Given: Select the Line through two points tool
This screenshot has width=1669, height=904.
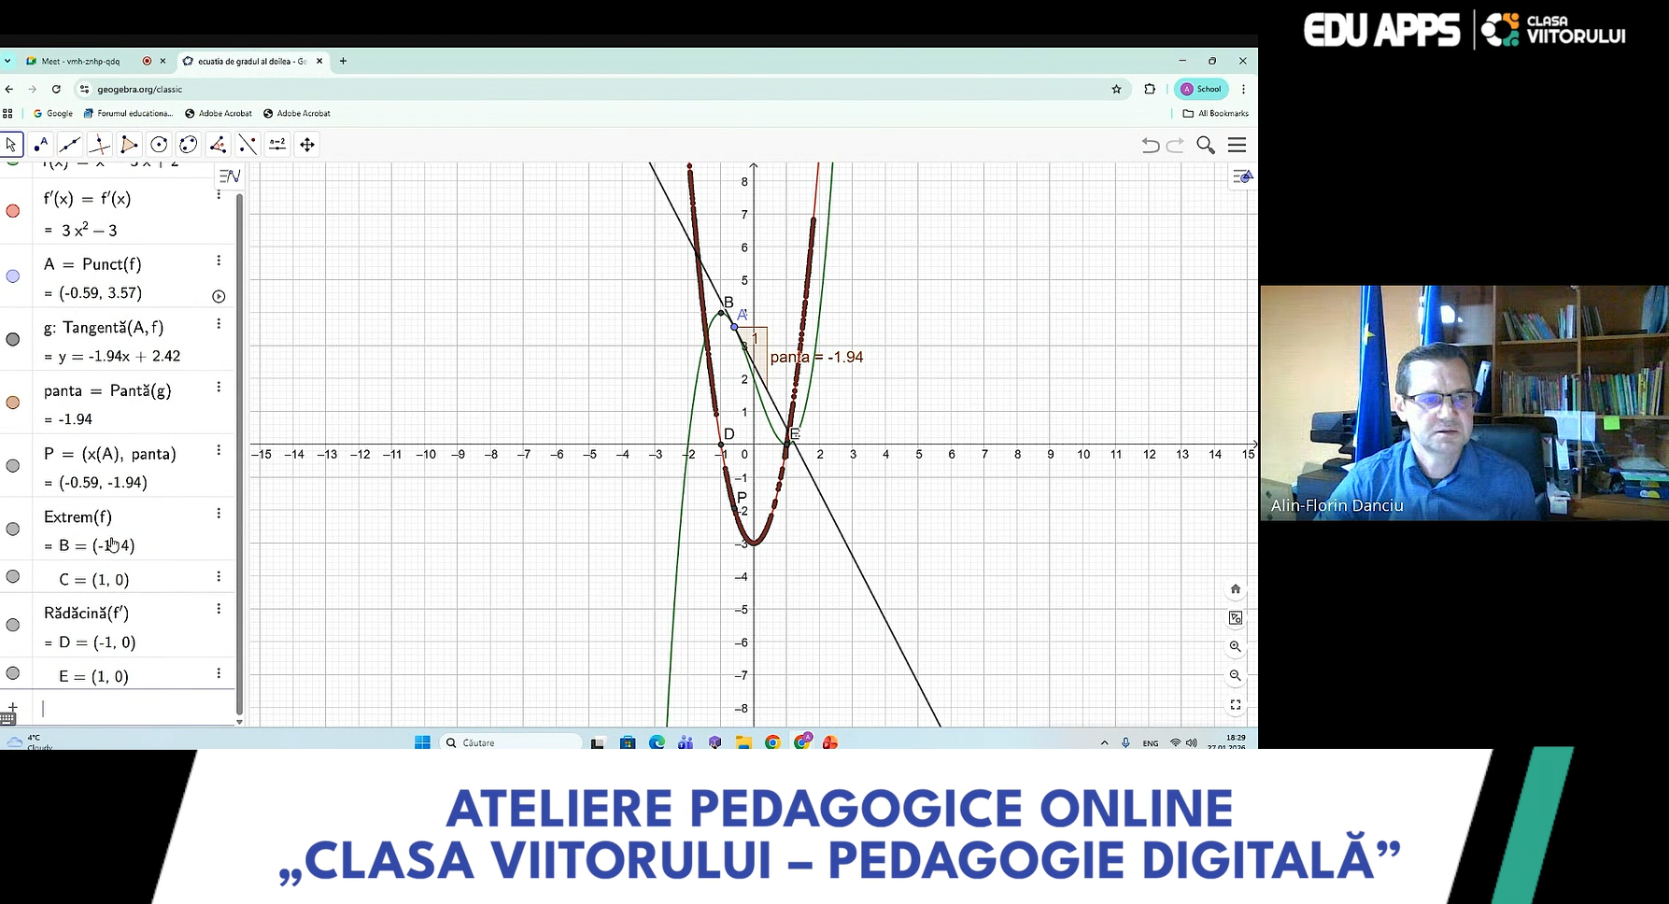Looking at the screenshot, I should pyautogui.click(x=70, y=145).
